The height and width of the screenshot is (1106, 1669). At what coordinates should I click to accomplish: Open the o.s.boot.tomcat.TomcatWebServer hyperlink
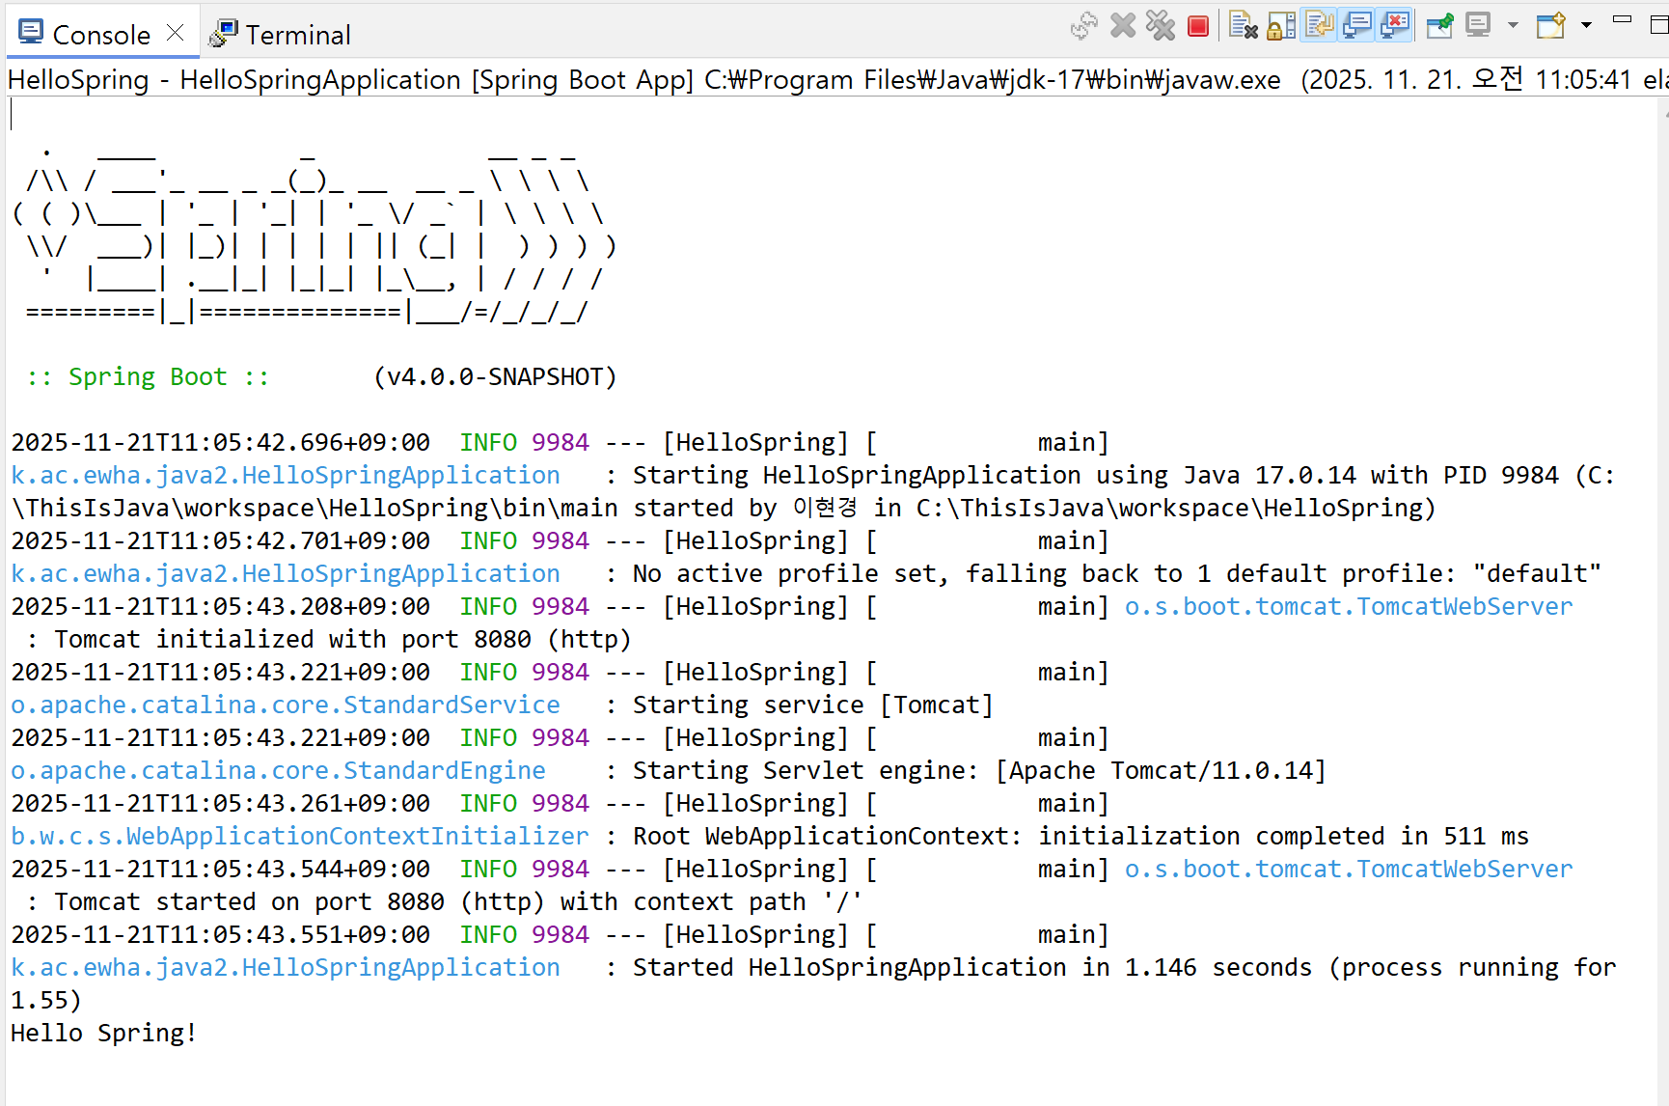(x=1348, y=606)
